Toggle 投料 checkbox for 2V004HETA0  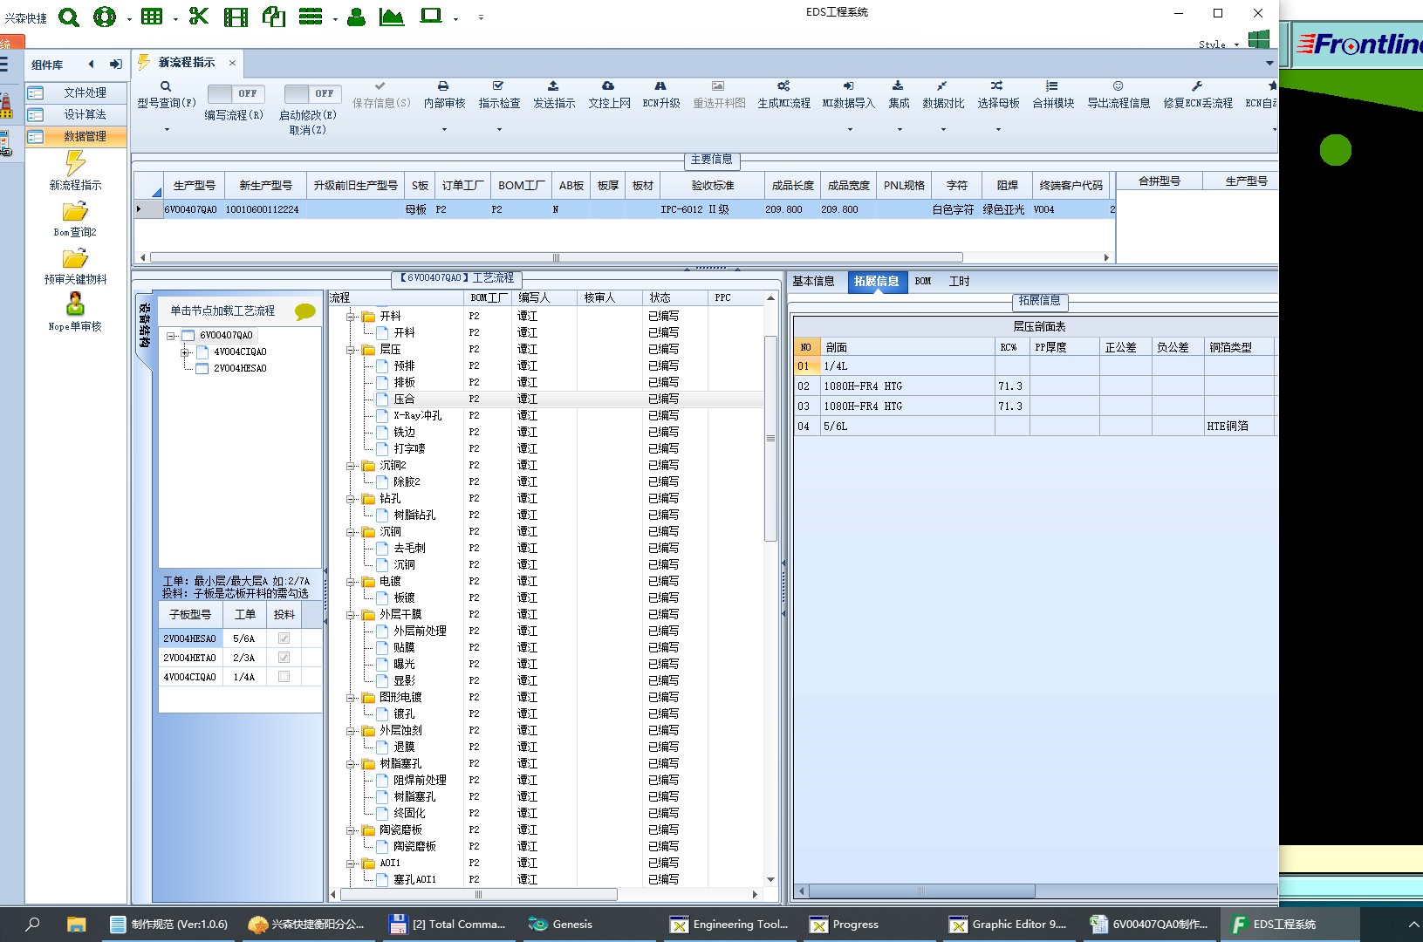(284, 658)
